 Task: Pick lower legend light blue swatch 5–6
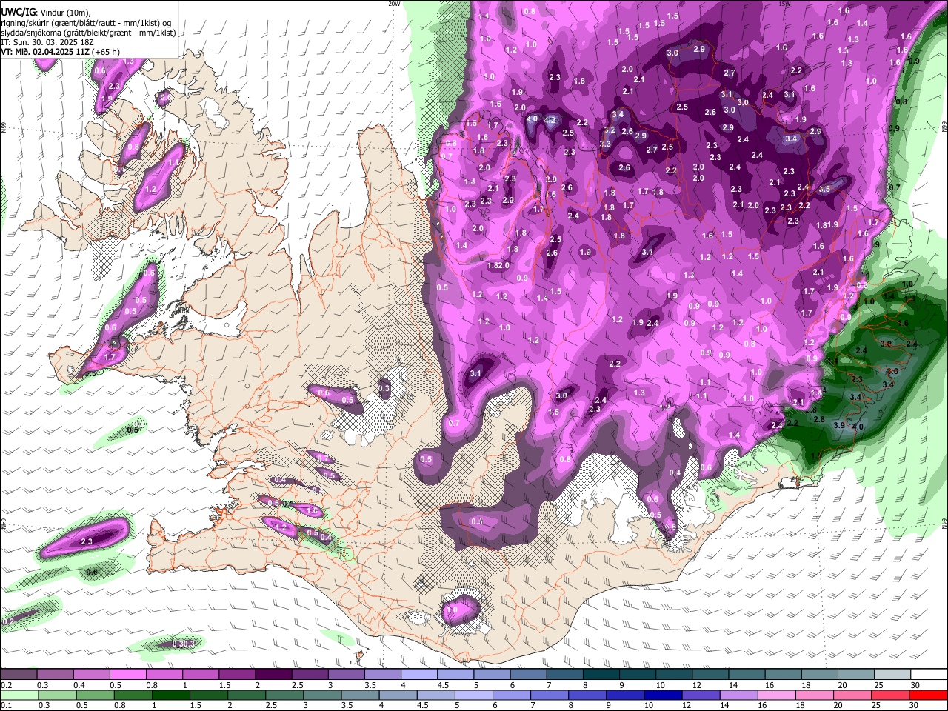474,695
